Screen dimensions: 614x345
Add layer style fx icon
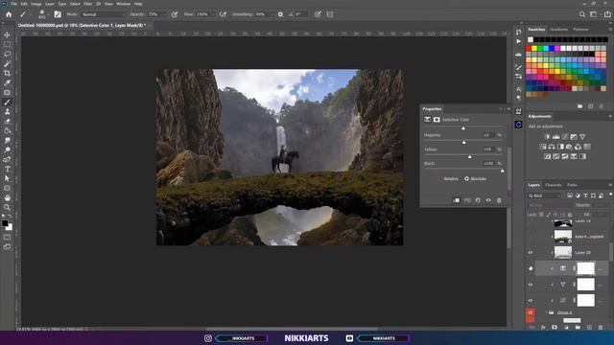543,328
